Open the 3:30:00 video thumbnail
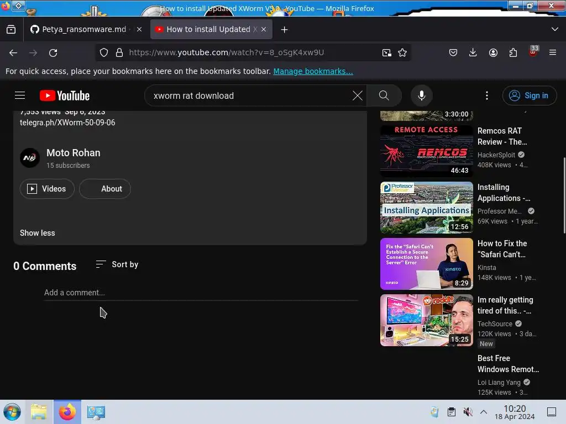This screenshot has width=566, height=424. click(426, 116)
